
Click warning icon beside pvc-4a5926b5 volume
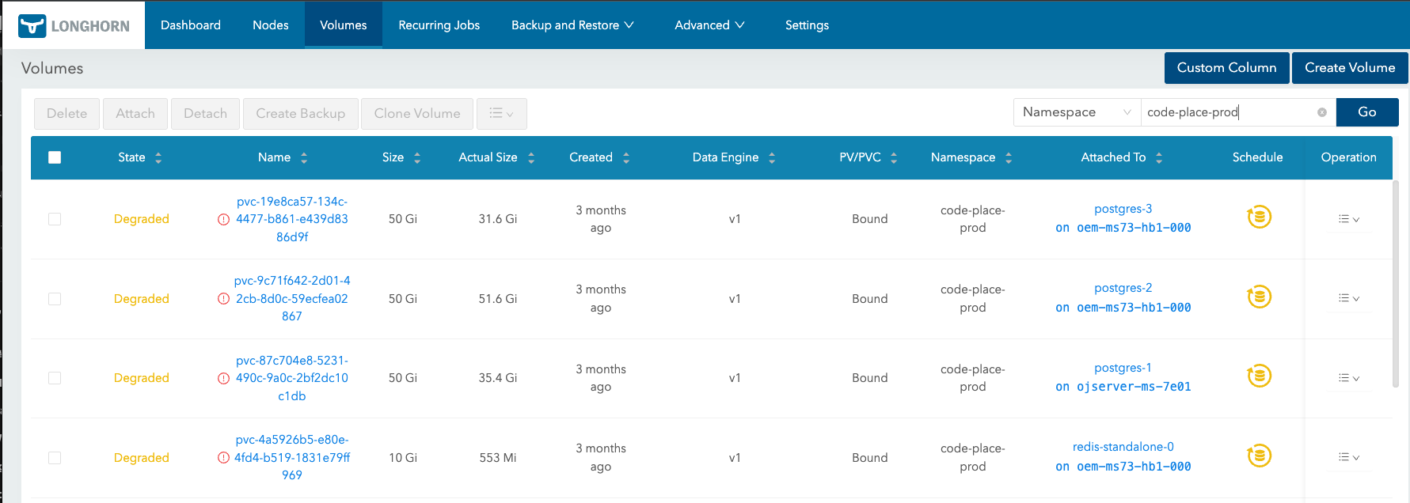coord(224,458)
